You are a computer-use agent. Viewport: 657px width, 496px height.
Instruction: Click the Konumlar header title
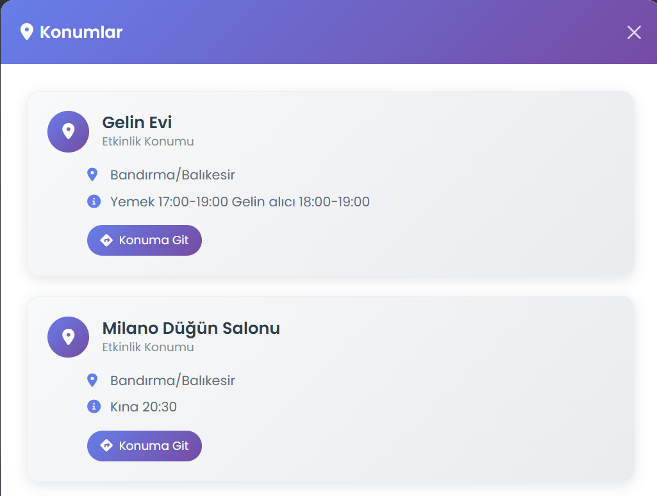[81, 32]
